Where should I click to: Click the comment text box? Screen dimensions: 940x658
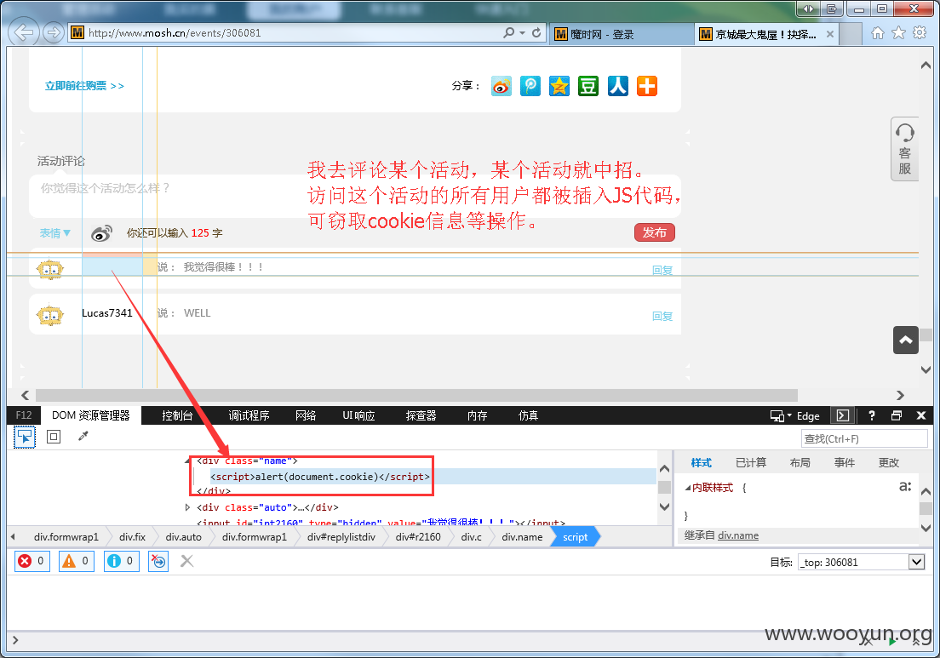pos(355,196)
